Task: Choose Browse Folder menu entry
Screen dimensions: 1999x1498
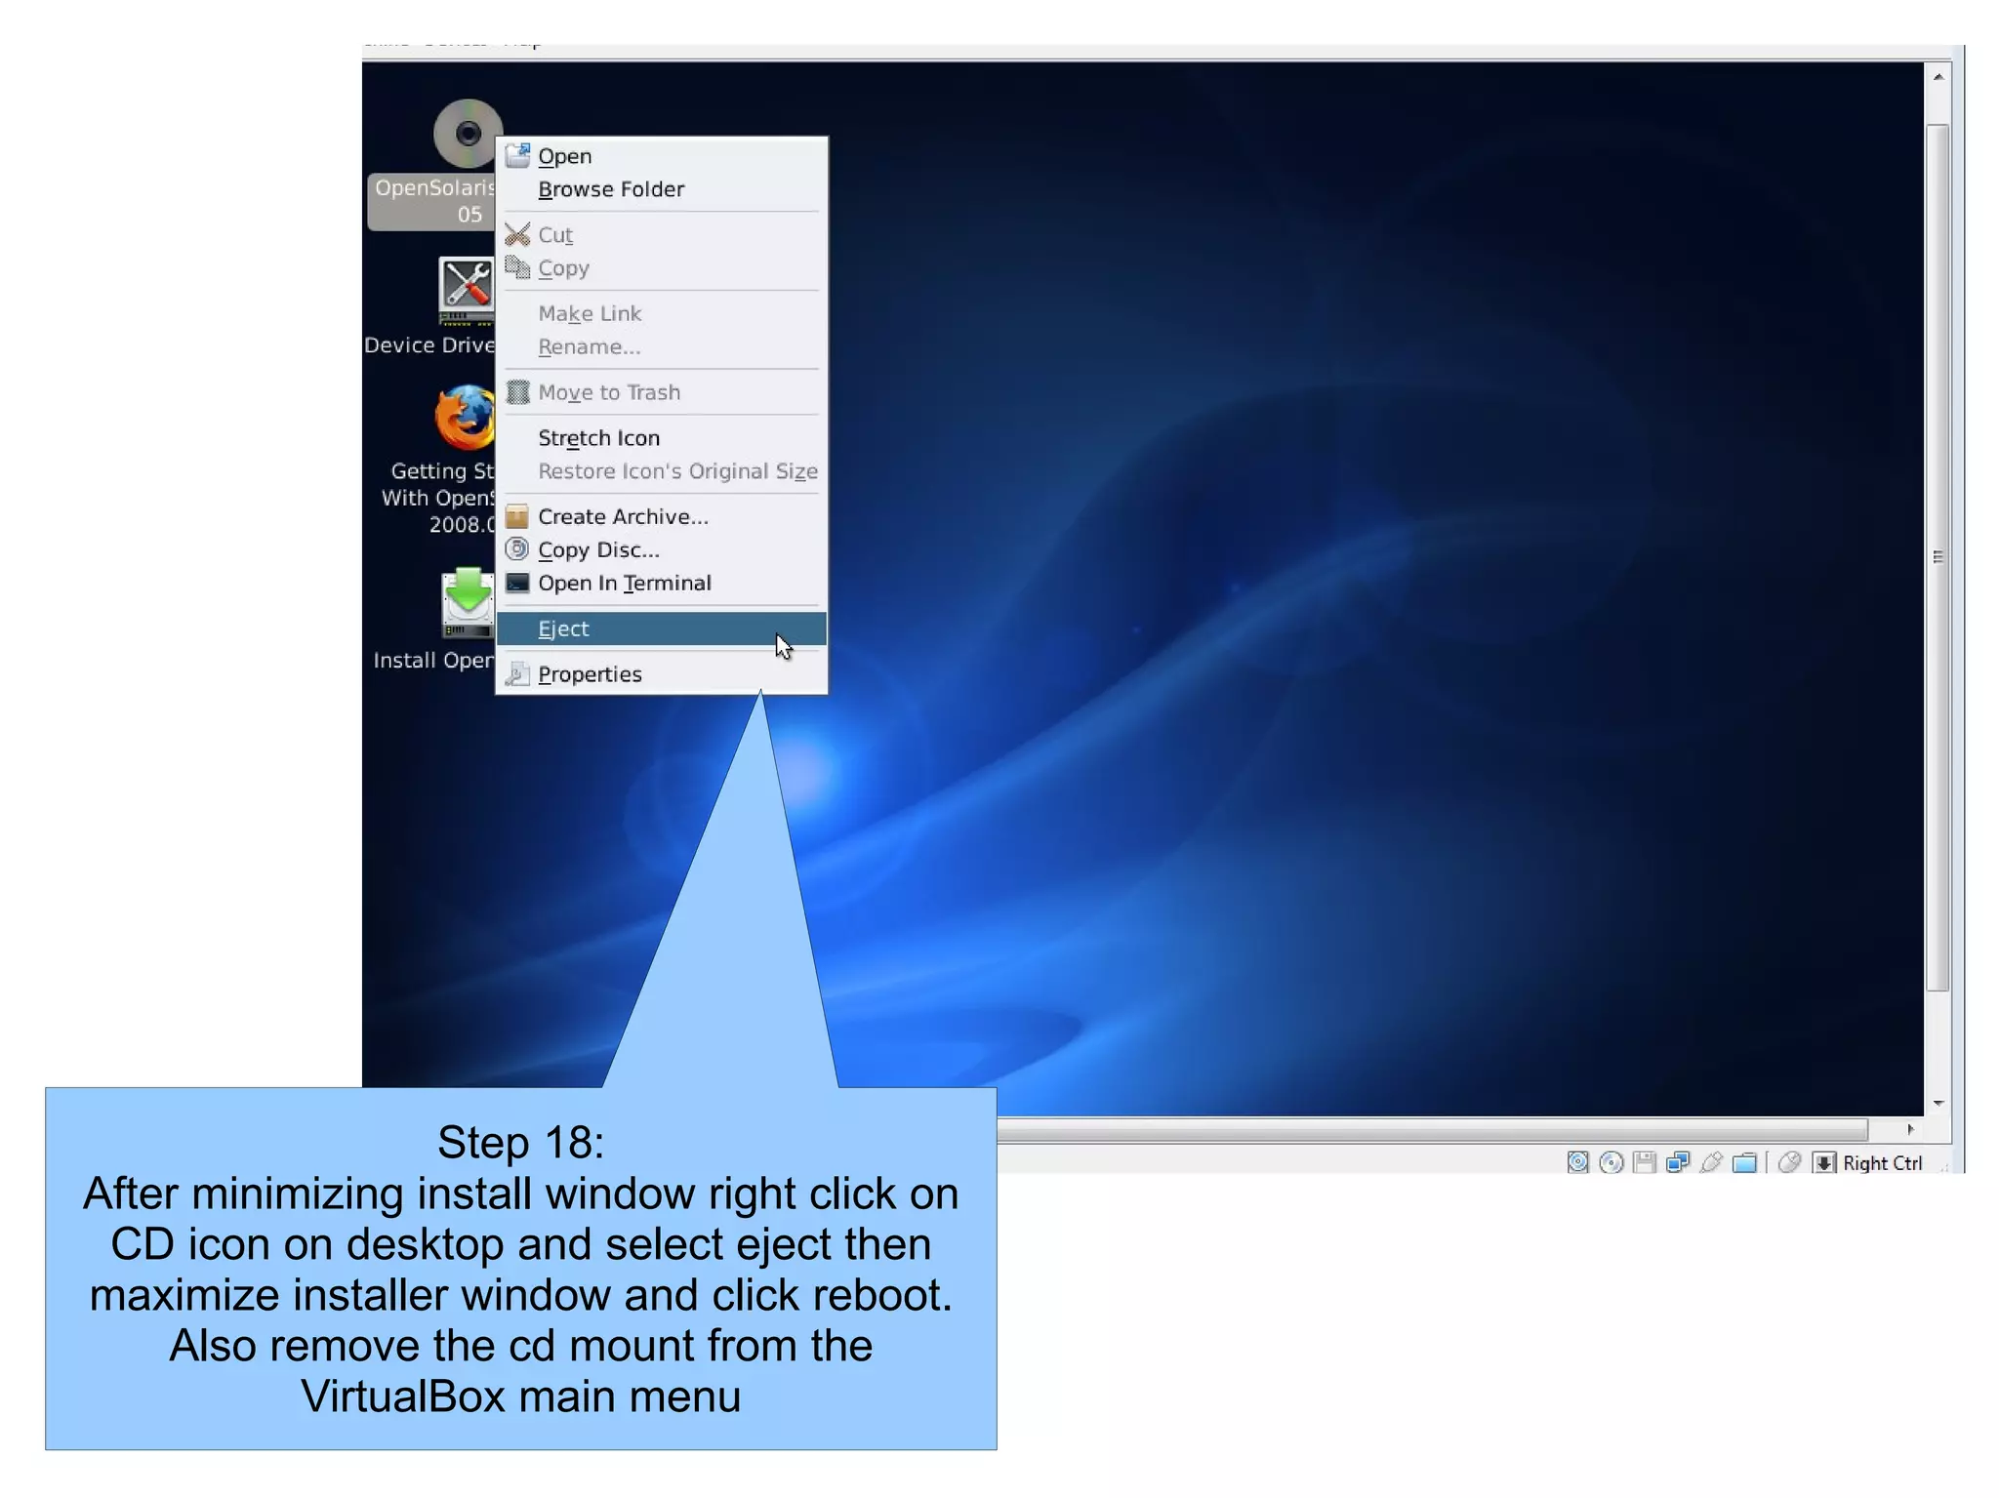Action: [662, 189]
